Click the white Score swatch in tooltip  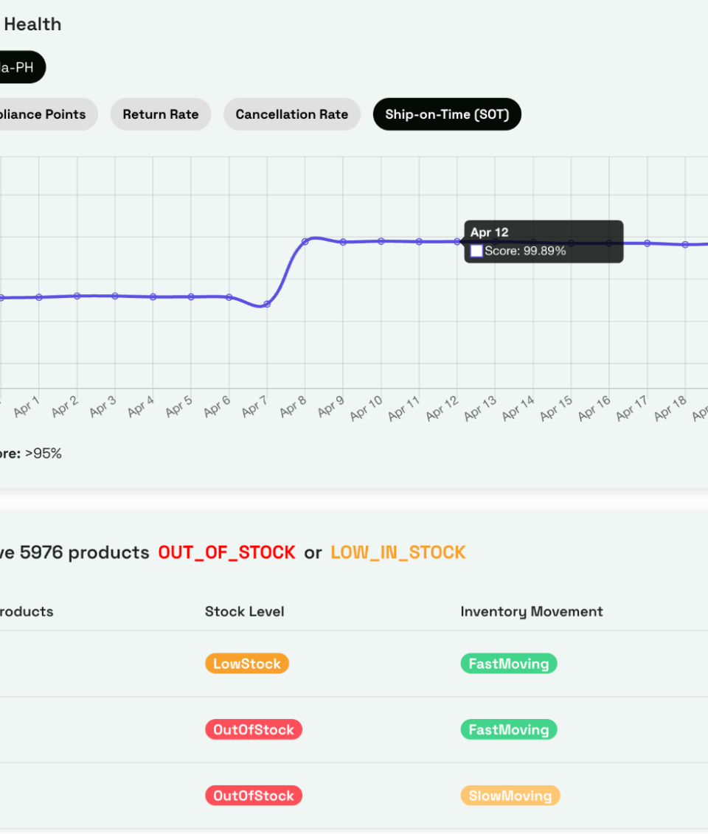[476, 251]
